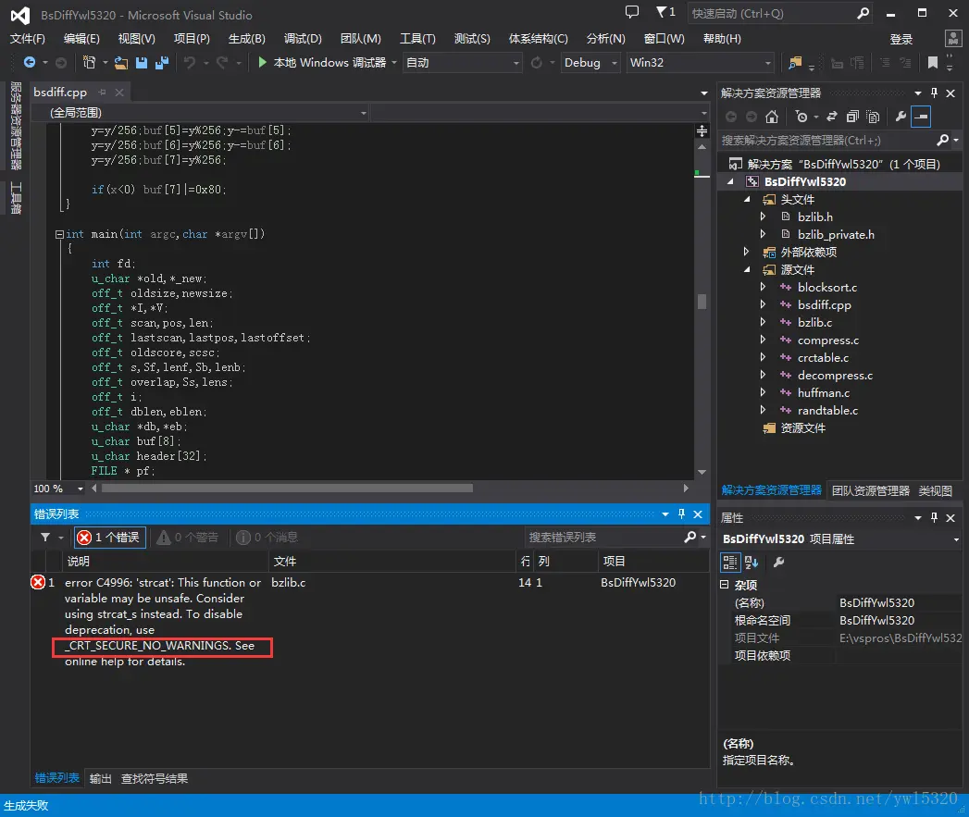Viewport: 969px width, 817px height.
Task: Switch to the 团队资源管理器 tab
Action: tap(870, 490)
